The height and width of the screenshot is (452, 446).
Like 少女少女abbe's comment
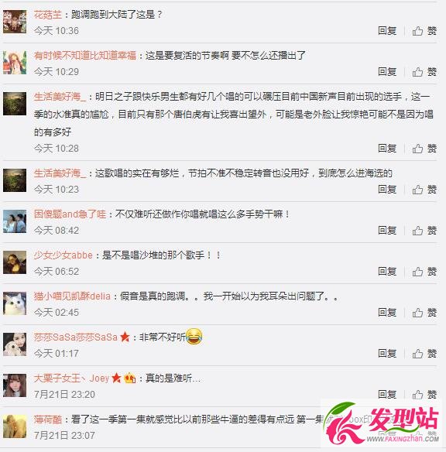coord(424,271)
